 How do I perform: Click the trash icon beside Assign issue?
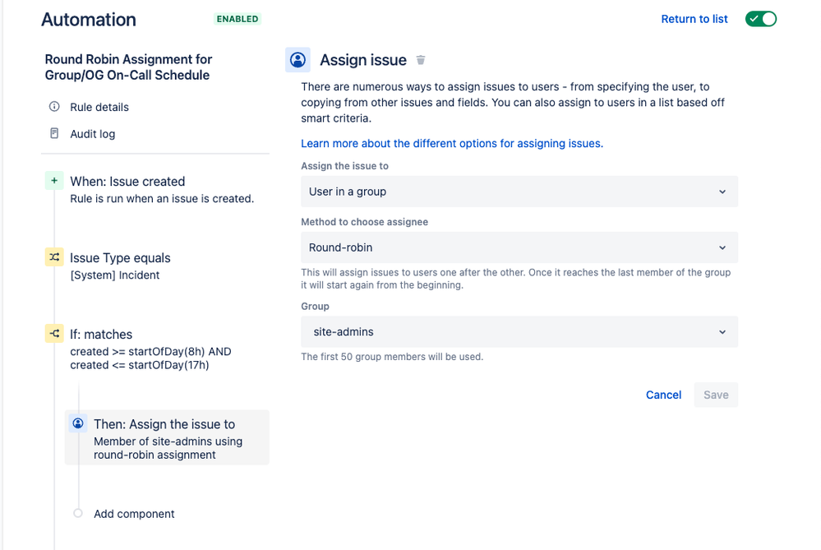coord(421,60)
